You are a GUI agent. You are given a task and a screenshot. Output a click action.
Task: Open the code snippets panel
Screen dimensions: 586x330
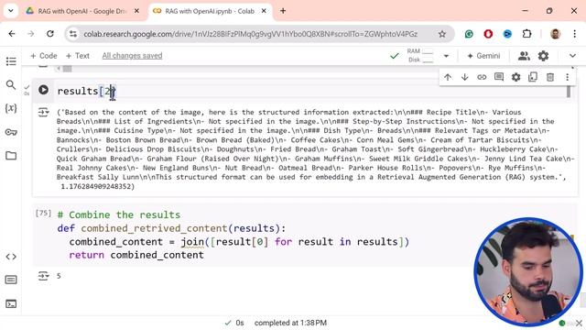[x=11, y=257]
